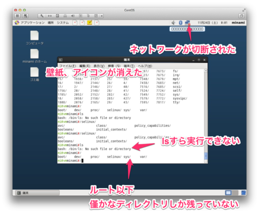The width and height of the screenshot is (259, 213).
Task: Click the terminal scrollbar thumb
Action: pyautogui.click(x=205, y=156)
